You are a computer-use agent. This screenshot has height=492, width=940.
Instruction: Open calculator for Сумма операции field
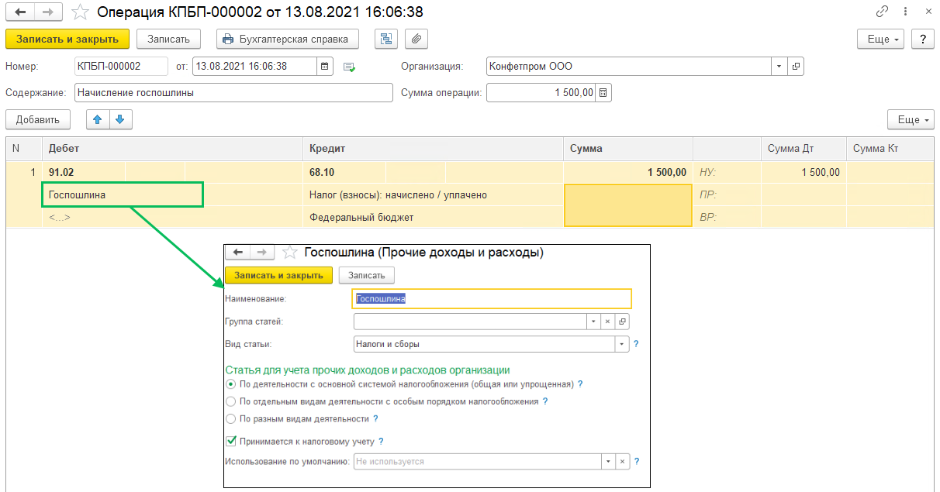pos(604,93)
